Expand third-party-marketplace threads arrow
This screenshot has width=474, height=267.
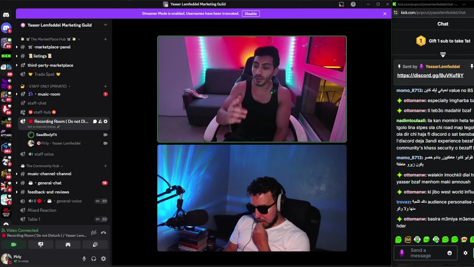[16, 65]
